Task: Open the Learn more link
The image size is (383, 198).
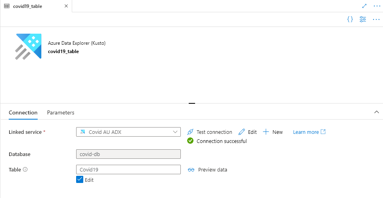Action: tap(306, 132)
